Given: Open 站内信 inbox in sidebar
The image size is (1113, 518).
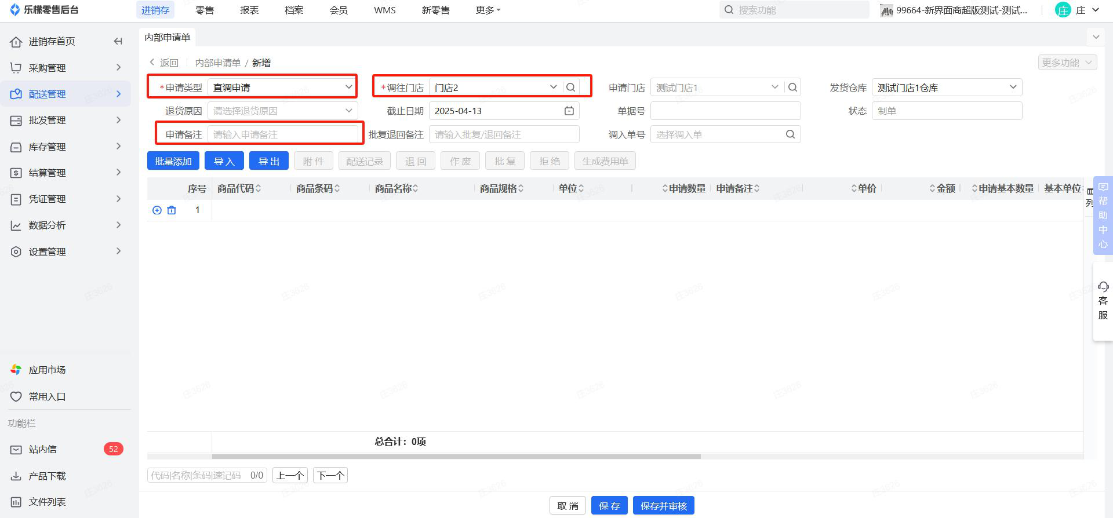Looking at the screenshot, I should (43, 449).
